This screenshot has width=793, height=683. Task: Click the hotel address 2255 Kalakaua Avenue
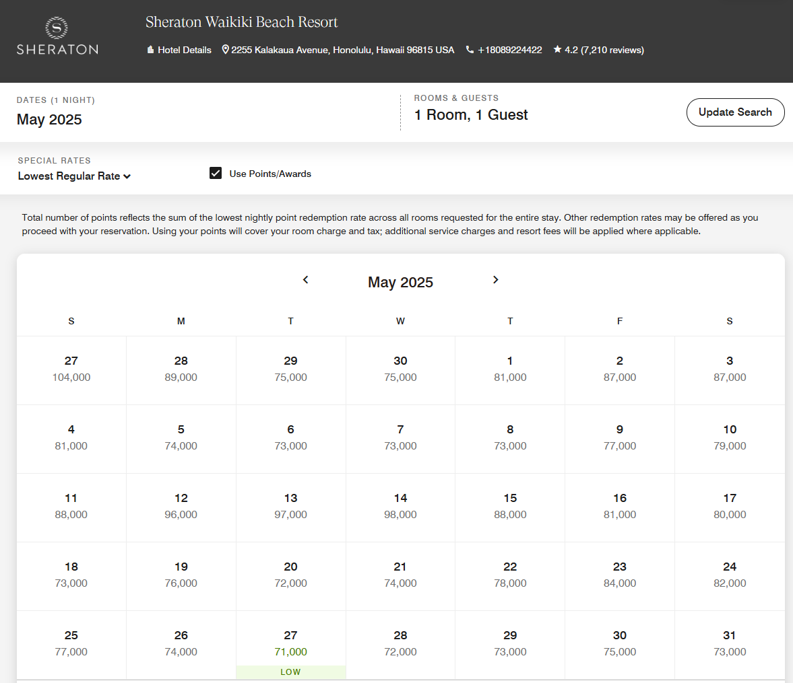[338, 50]
